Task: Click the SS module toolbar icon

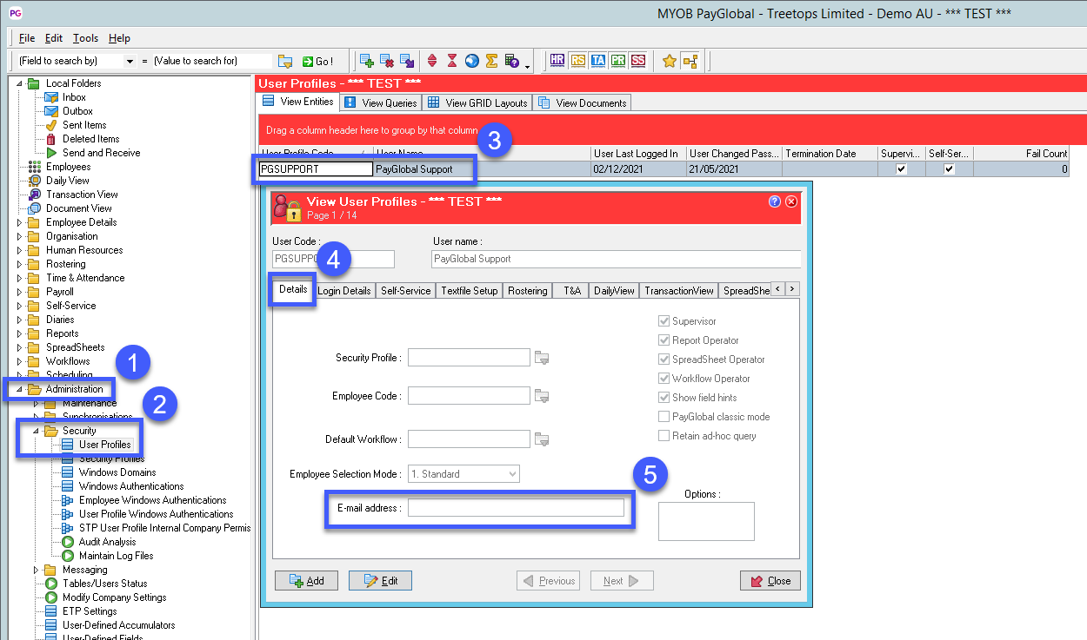Action: [638, 61]
